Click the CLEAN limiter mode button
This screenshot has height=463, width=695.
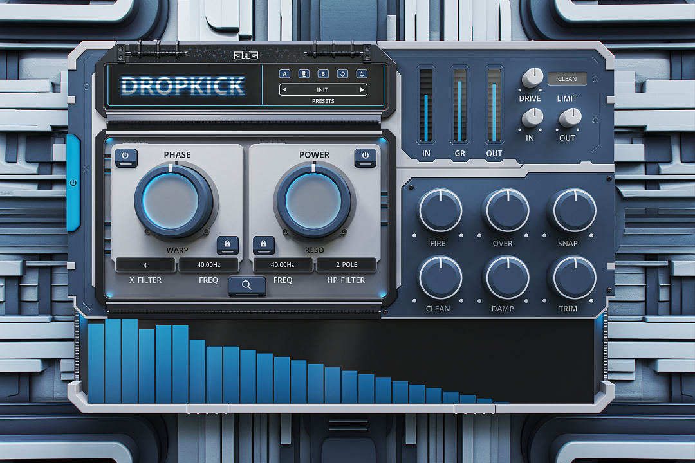click(x=567, y=79)
